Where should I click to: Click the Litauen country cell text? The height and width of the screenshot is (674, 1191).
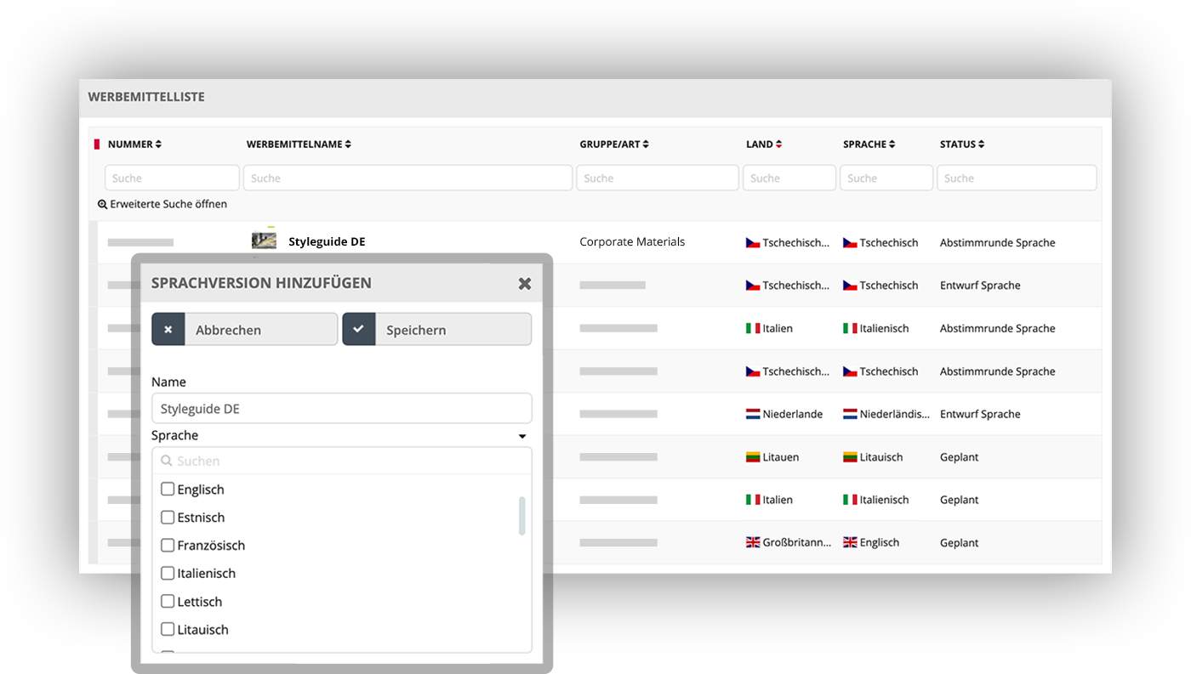click(781, 457)
